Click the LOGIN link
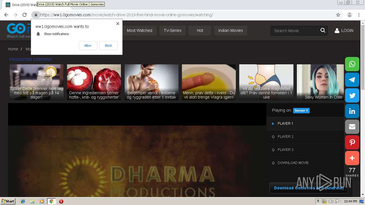Screen dimensions: 365x205 (x=344, y=30)
